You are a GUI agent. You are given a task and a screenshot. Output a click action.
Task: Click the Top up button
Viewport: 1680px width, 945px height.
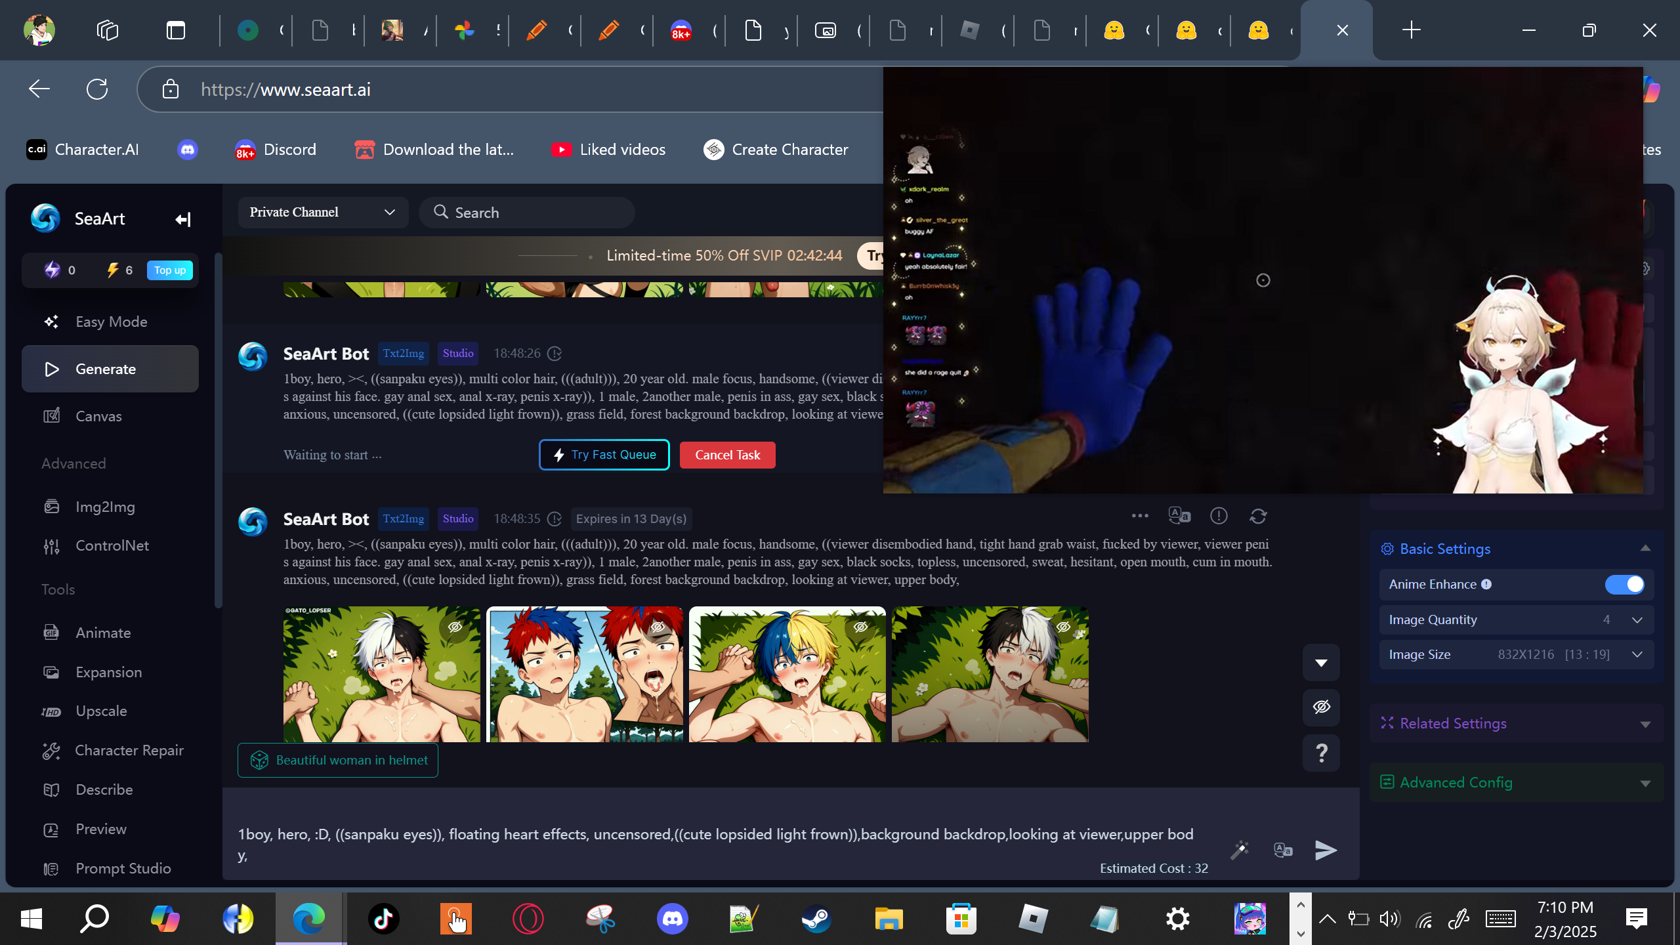click(170, 270)
